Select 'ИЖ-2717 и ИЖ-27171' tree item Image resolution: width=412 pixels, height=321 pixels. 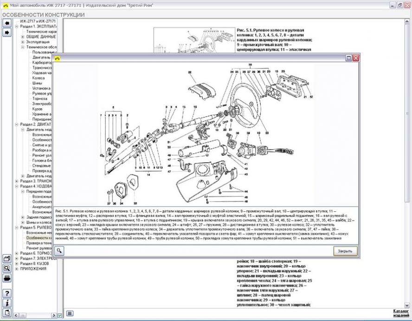[x=38, y=21]
